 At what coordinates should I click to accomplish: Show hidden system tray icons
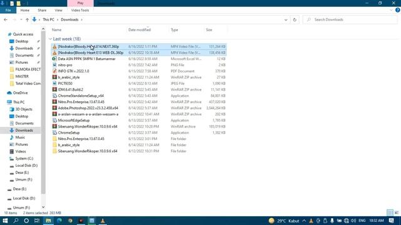pos(304,221)
